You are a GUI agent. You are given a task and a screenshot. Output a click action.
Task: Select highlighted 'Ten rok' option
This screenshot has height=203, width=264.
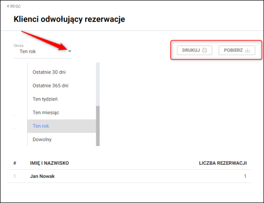click(61, 126)
